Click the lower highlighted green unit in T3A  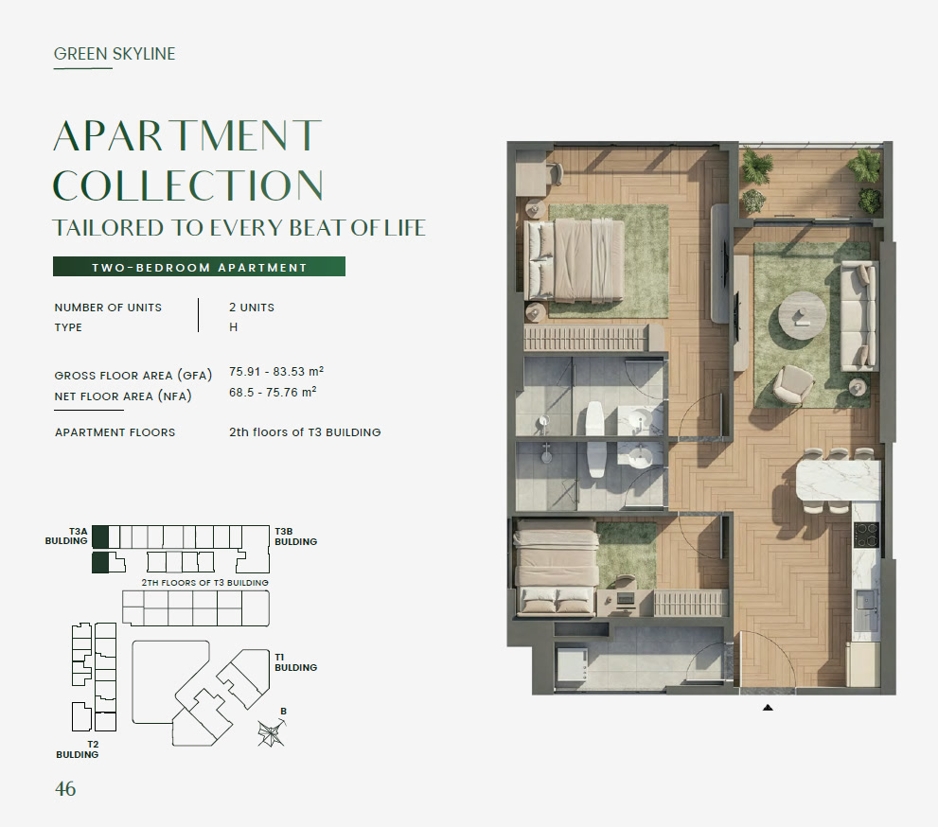pos(100,563)
